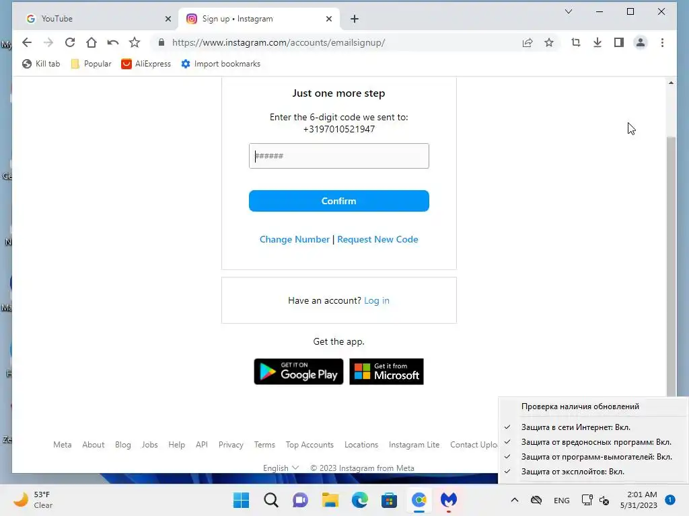The height and width of the screenshot is (516, 689).
Task: Click the blue Confirm button
Action: (x=339, y=201)
